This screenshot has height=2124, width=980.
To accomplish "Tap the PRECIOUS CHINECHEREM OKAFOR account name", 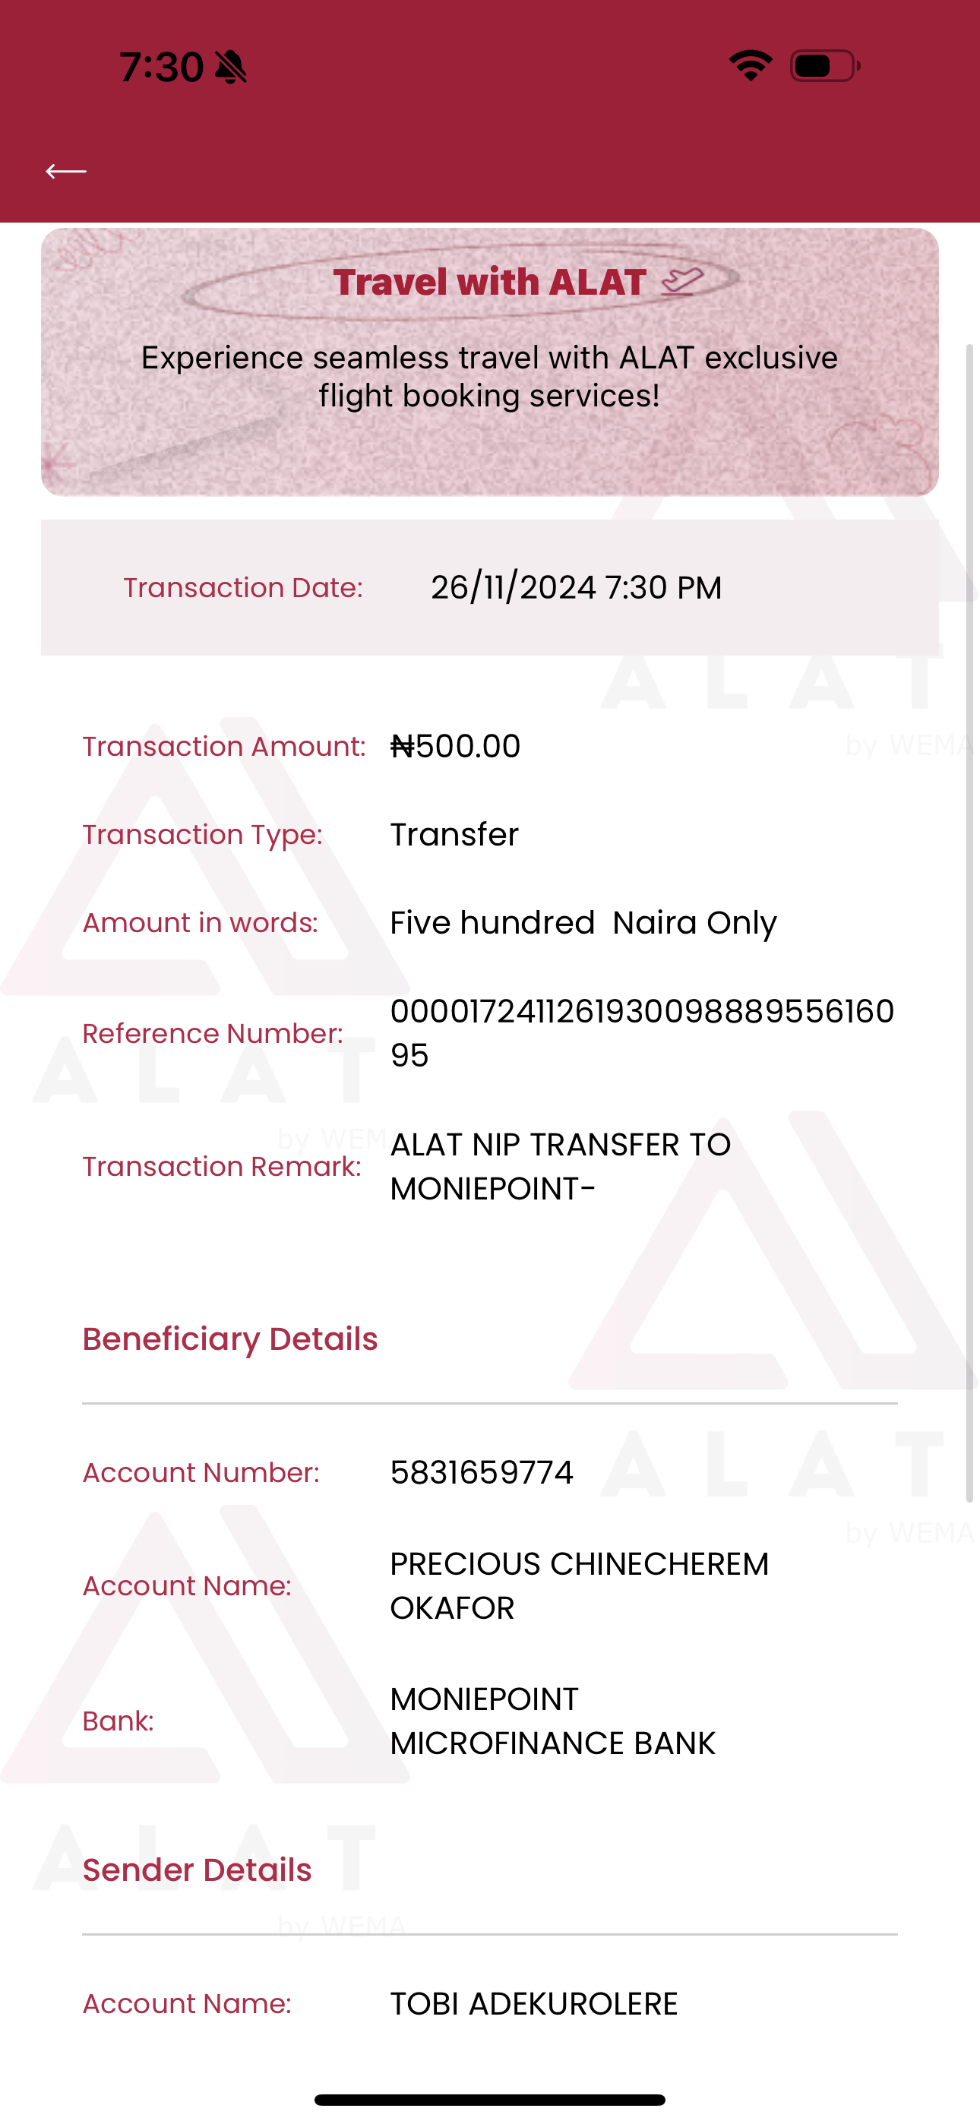I will point(579,1585).
